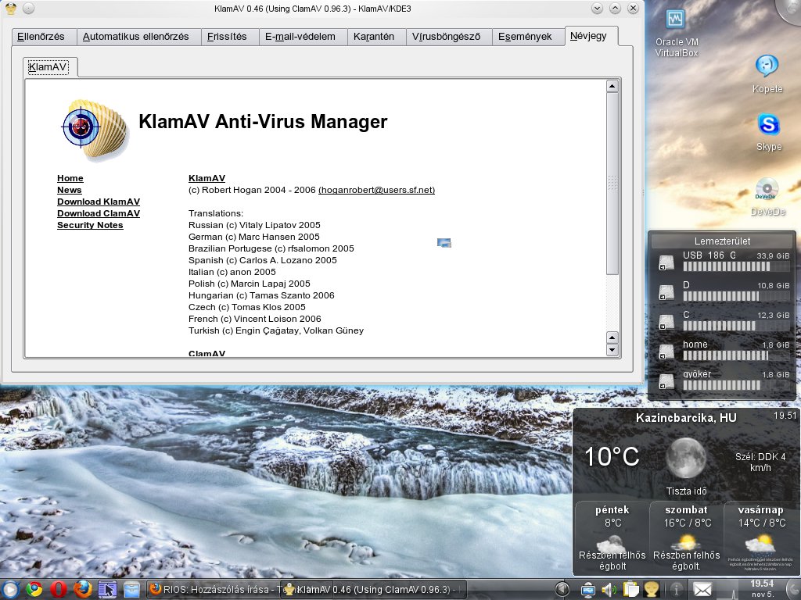801x600 pixels.
Task: Click the moon weather icon in weather widget
Action: point(685,458)
